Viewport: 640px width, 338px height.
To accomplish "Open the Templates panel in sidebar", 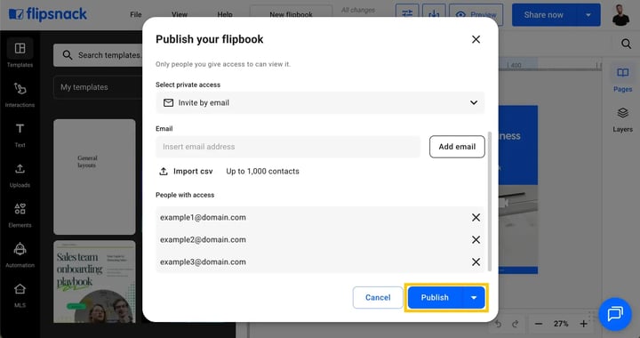I will (20, 53).
